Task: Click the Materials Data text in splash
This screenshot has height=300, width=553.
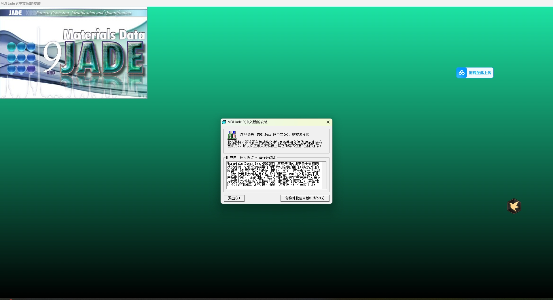Action: click(104, 35)
